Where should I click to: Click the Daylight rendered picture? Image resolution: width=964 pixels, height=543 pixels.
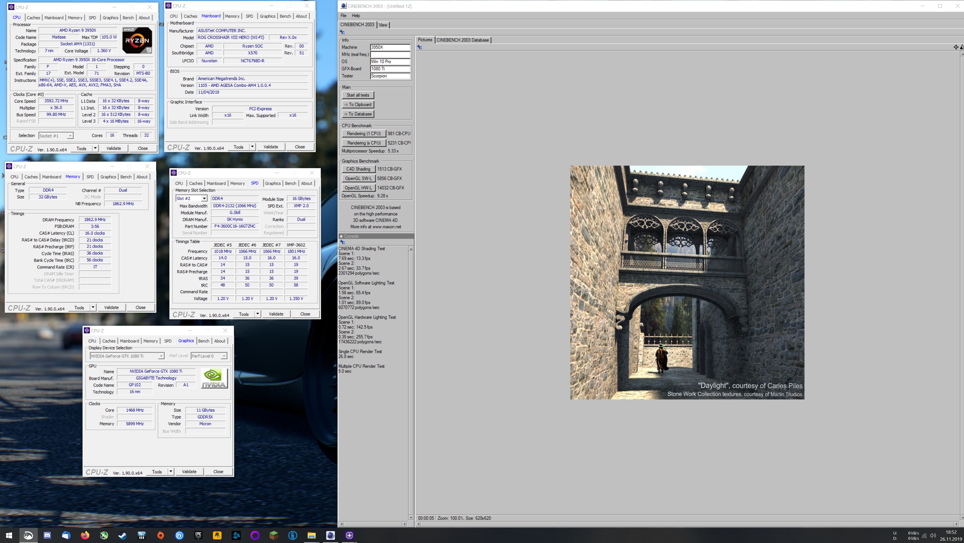click(x=687, y=283)
